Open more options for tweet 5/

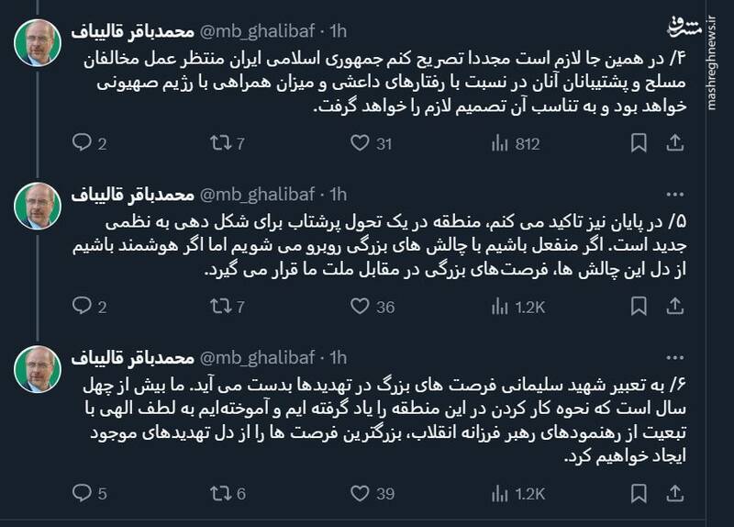click(x=674, y=195)
